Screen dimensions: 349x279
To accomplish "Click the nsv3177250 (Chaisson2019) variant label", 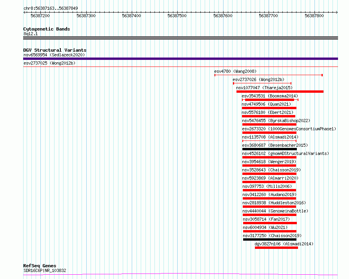I will click(x=272, y=236).
